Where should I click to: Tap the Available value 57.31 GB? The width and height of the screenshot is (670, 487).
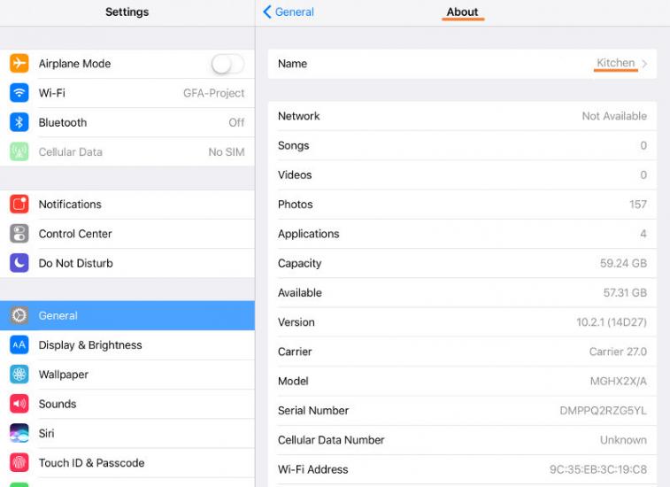tap(625, 293)
